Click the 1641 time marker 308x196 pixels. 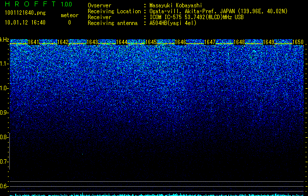[x=34, y=42]
